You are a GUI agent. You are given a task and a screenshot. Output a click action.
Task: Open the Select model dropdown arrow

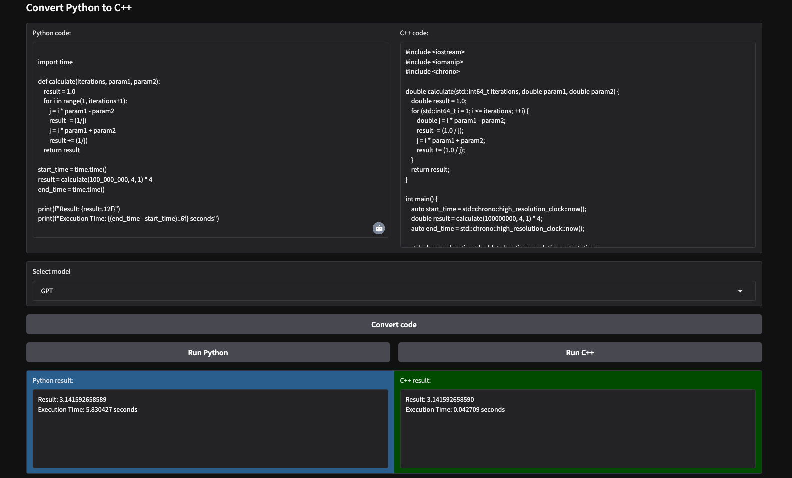point(740,291)
